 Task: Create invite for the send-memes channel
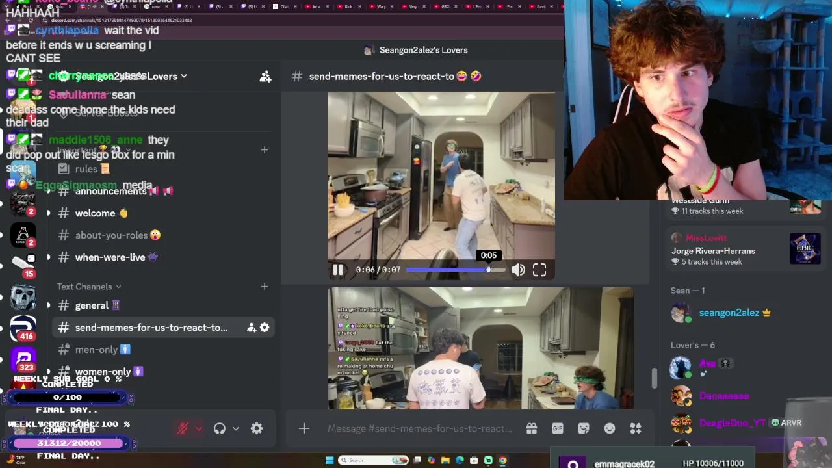point(251,328)
